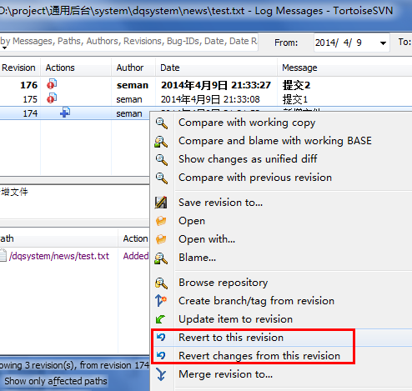Image resolution: width=412 pixels, height=391 pixels.
Task: Choose Revert to this revision
Action: (231, 338)
